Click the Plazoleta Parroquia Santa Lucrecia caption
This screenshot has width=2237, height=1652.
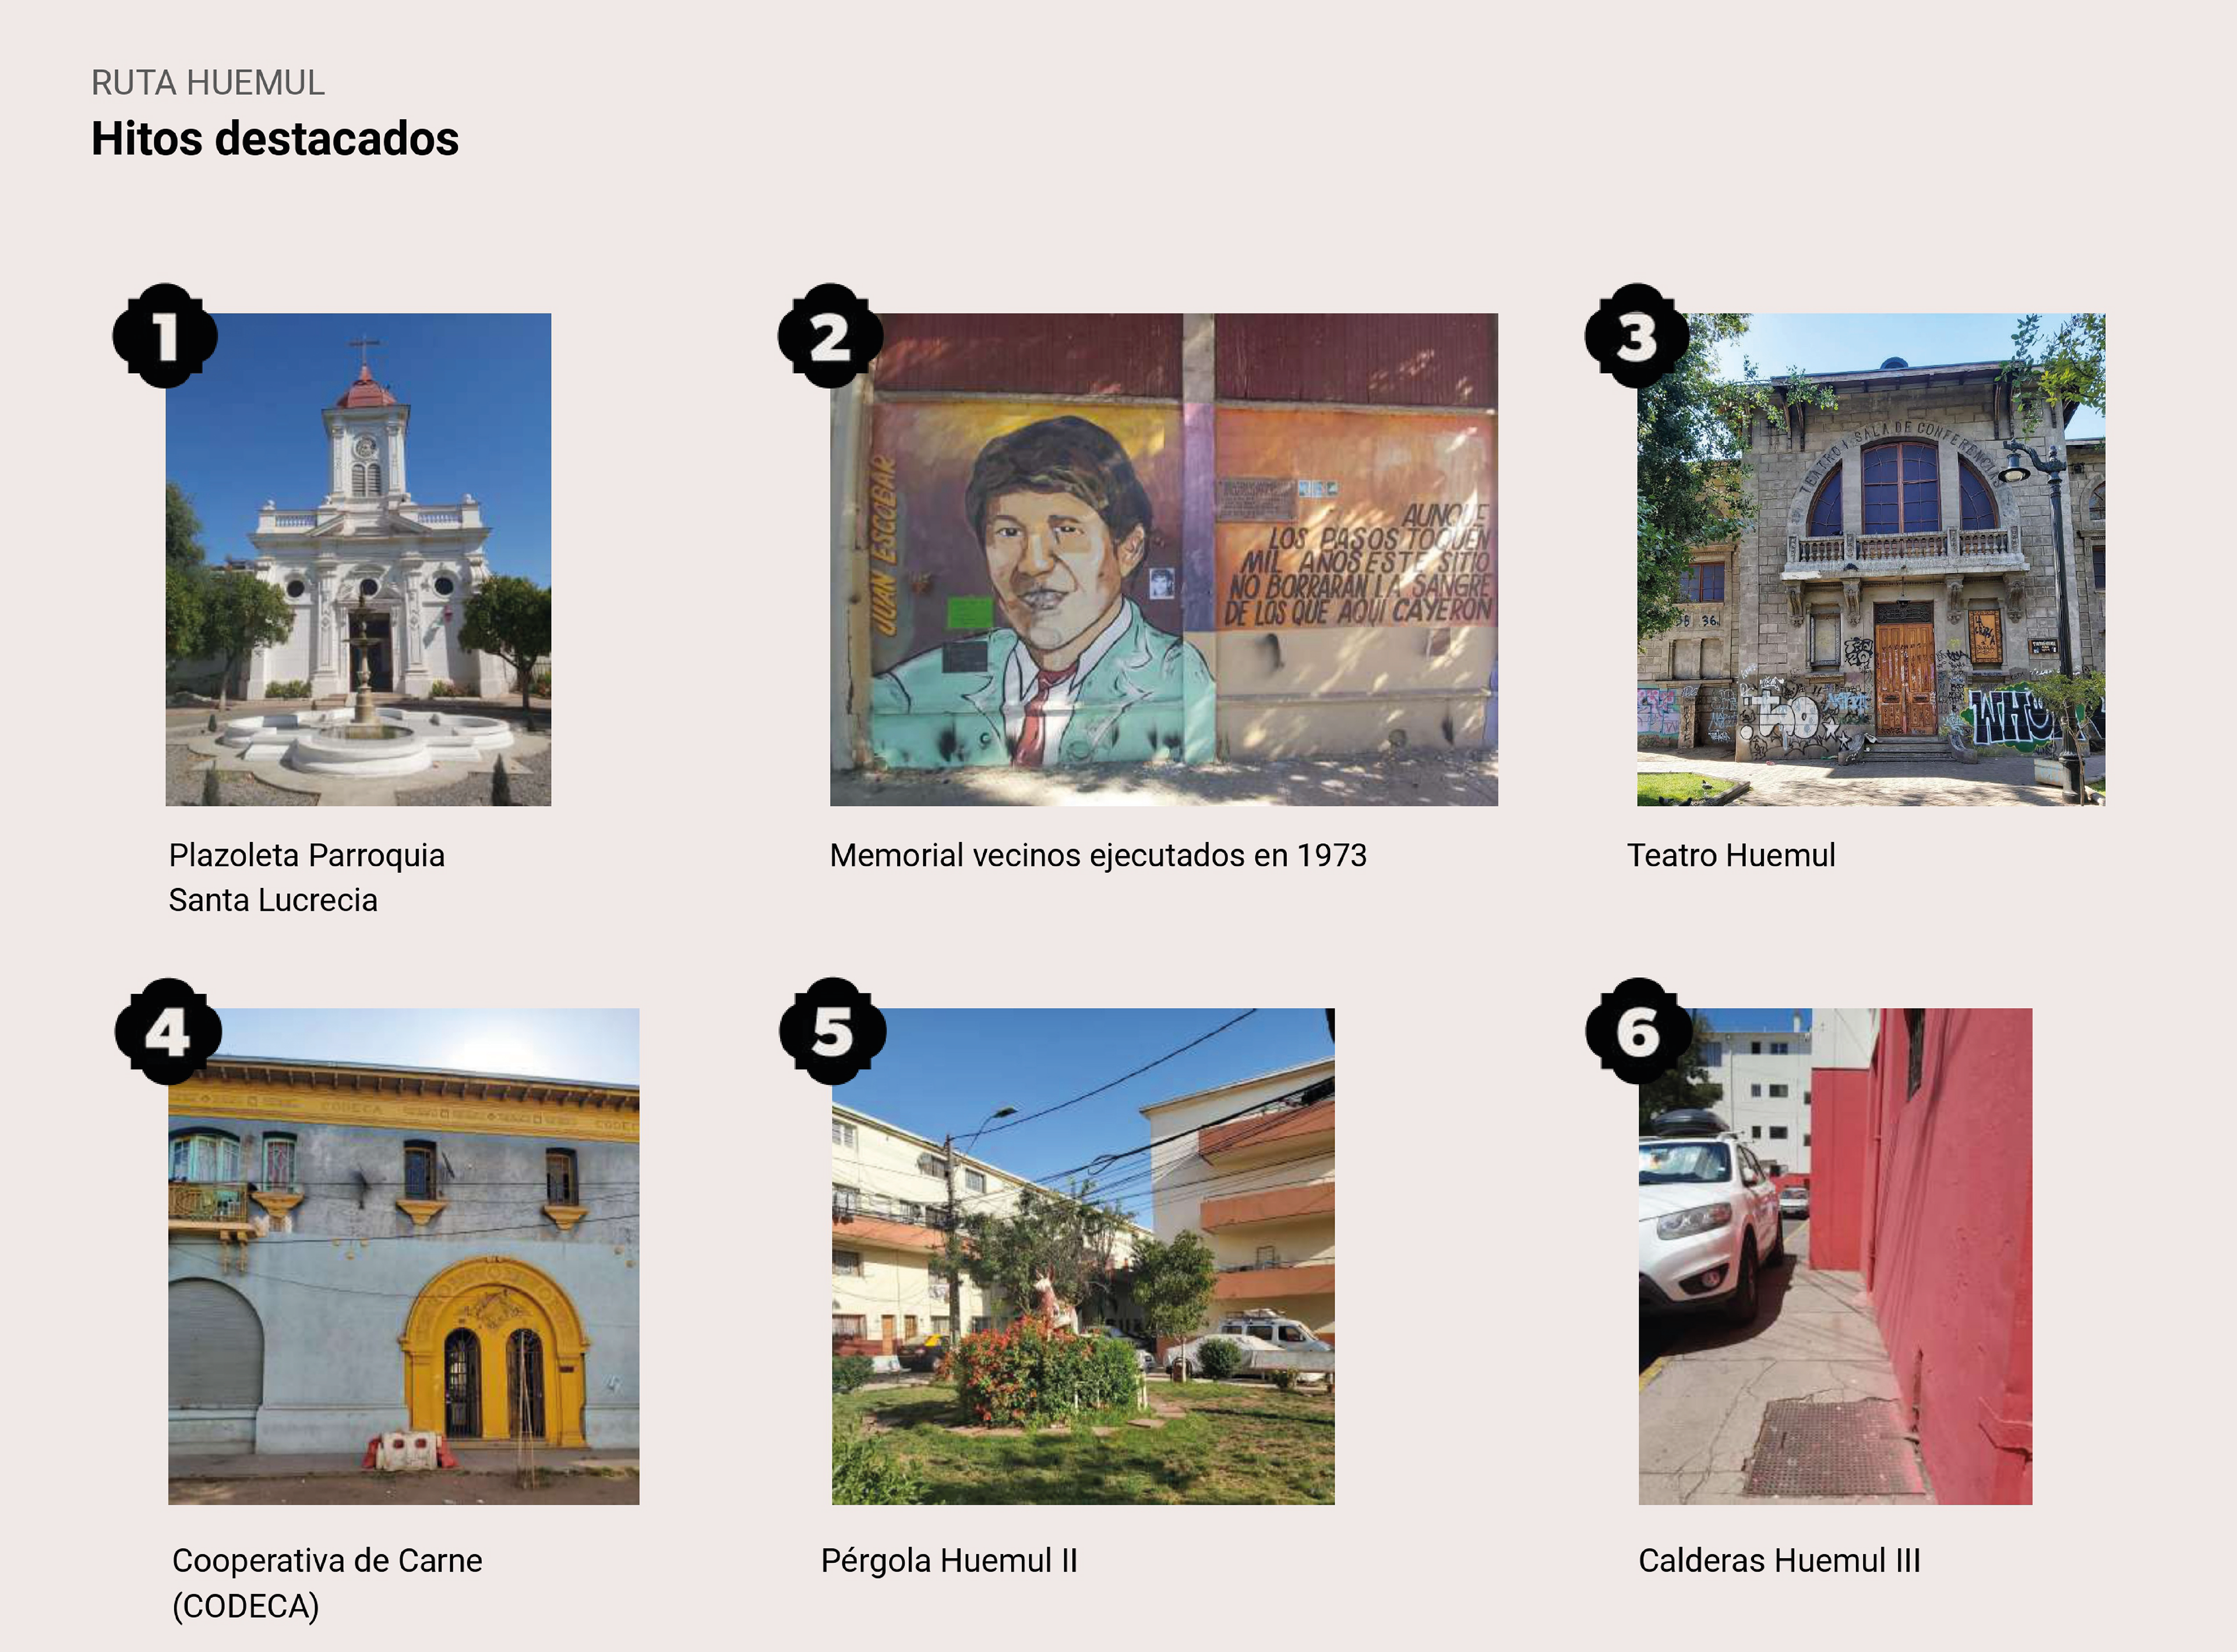(306, 877)
